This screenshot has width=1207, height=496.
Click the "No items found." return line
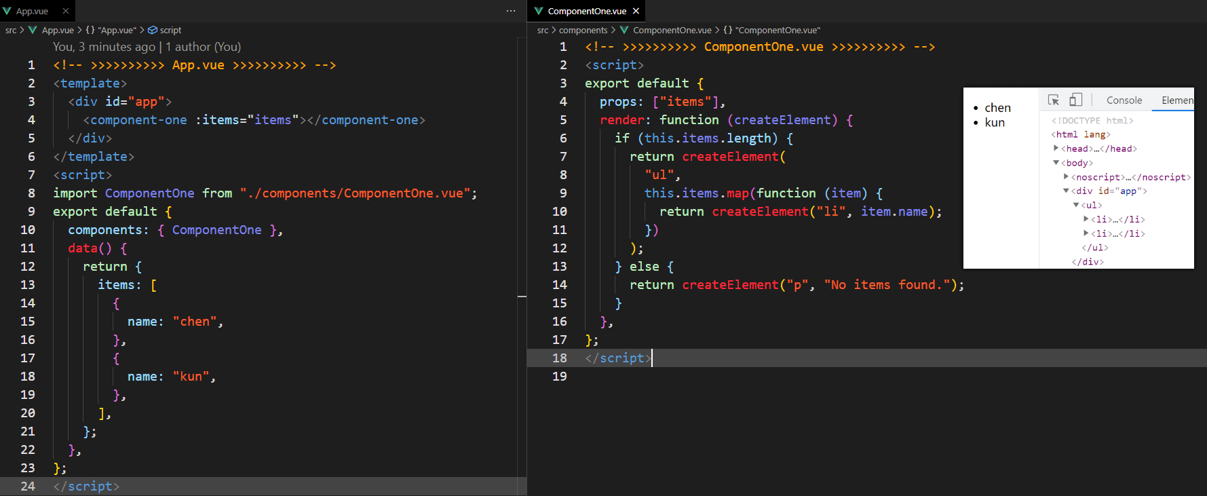pyautogui.click(x=797, y=285)
